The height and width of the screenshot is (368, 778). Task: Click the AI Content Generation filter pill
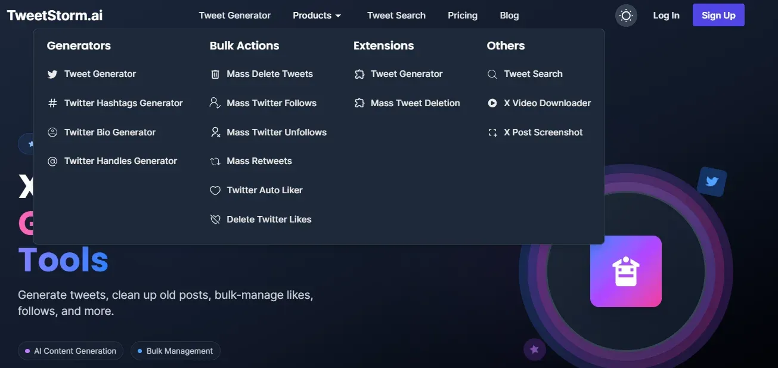coord(70,351)
